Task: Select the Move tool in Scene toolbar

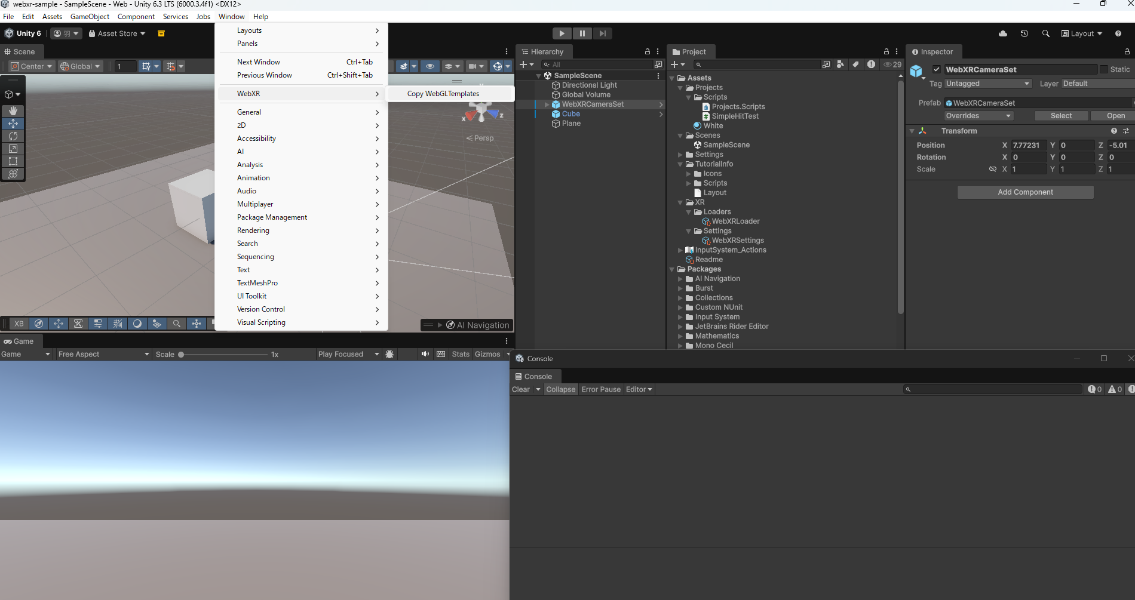Action: pyautogui.click(x=13, y=124)
